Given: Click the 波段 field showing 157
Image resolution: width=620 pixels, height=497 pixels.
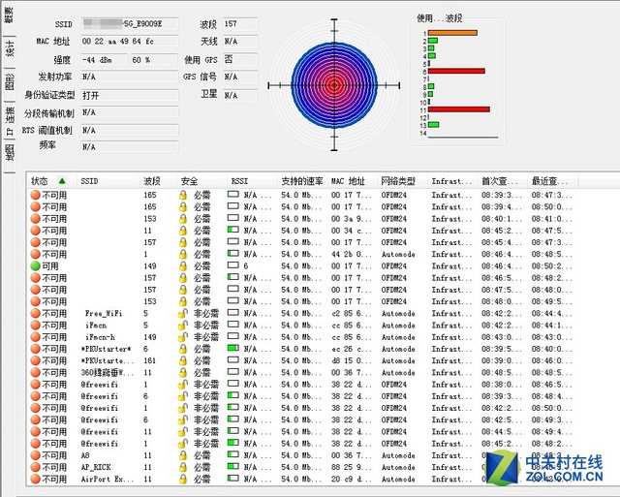Looking at the screenshot, I should coord(240,23).
